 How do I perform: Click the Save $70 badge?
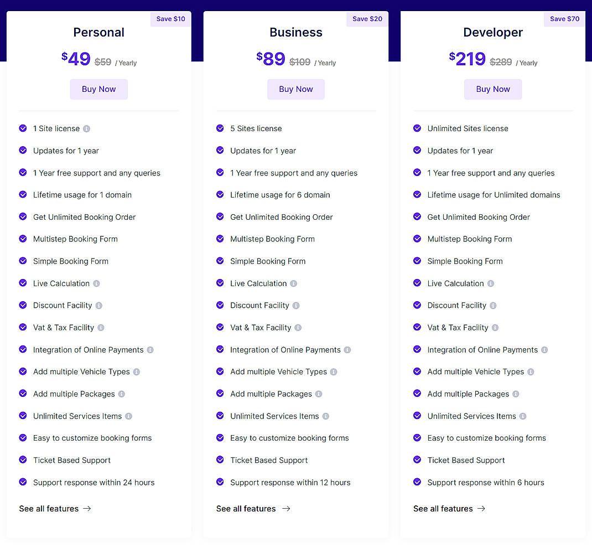[x=564, y=19]
